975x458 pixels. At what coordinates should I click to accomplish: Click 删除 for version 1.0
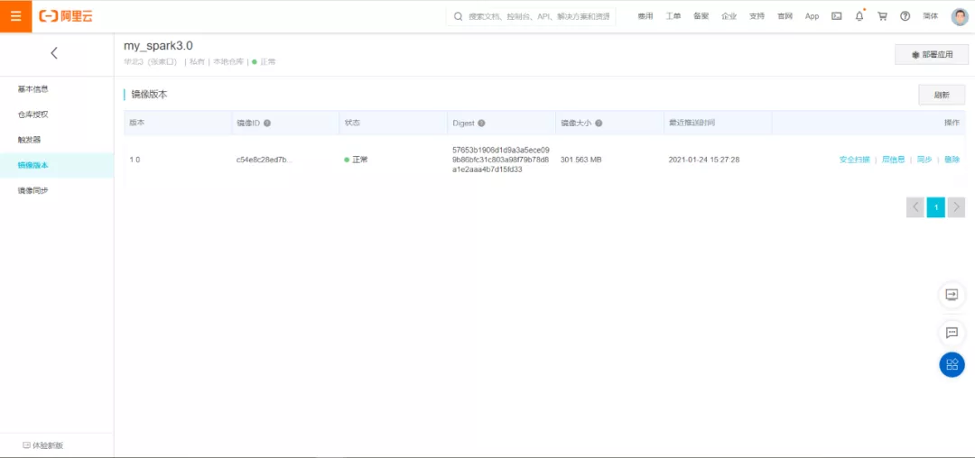(x=952, y=160)
